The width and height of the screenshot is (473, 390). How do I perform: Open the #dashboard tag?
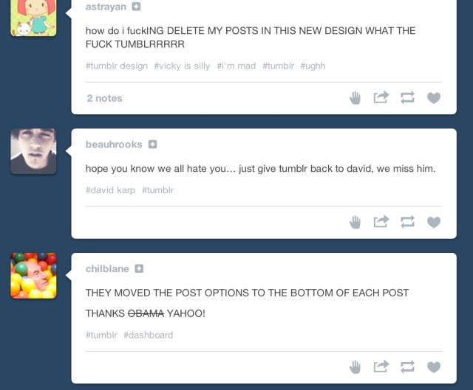149,335
